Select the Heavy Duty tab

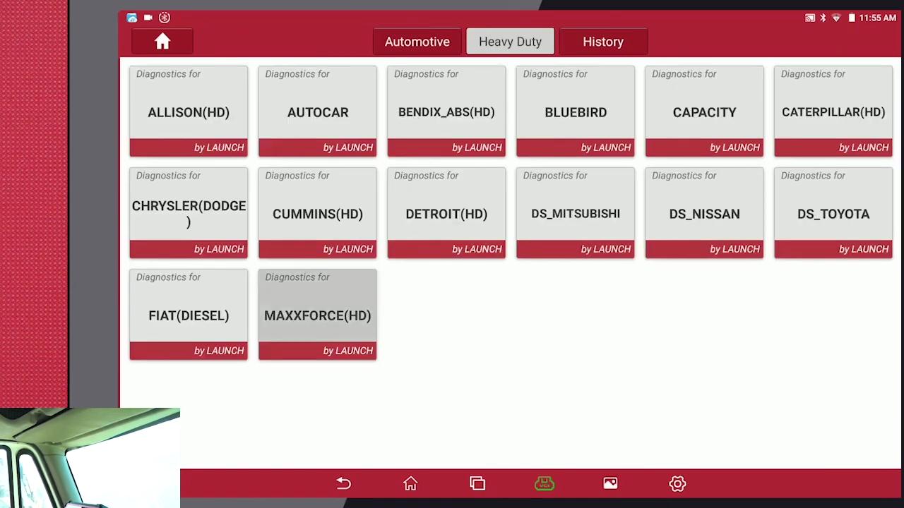[x=510, y=42]
